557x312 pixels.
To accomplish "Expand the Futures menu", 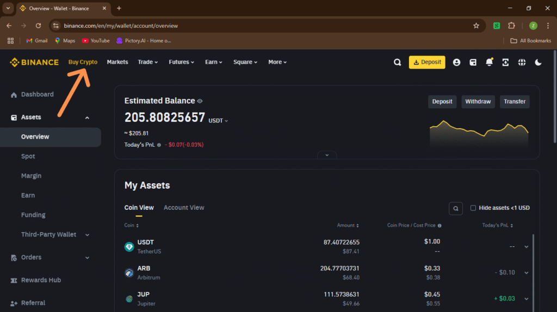I will tap(182, 62).
